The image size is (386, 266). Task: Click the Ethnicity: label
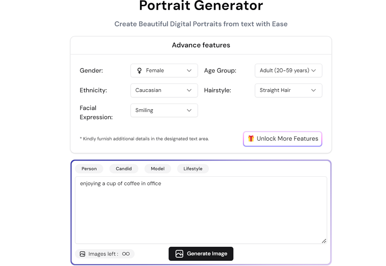[x=93, y=90]
